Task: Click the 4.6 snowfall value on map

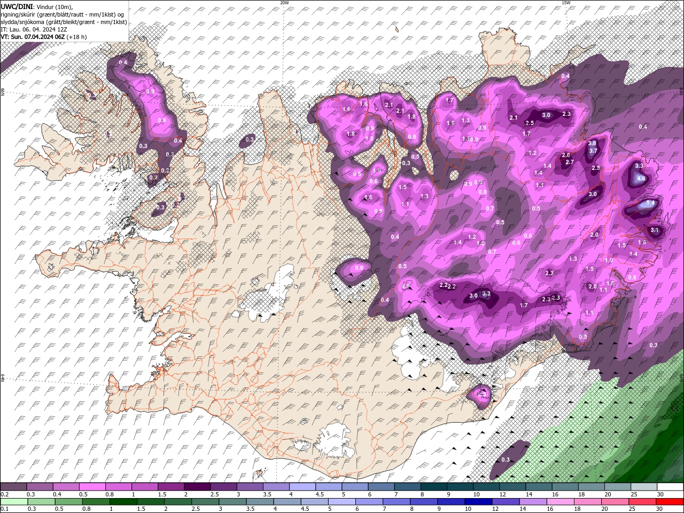Action: 642,178
